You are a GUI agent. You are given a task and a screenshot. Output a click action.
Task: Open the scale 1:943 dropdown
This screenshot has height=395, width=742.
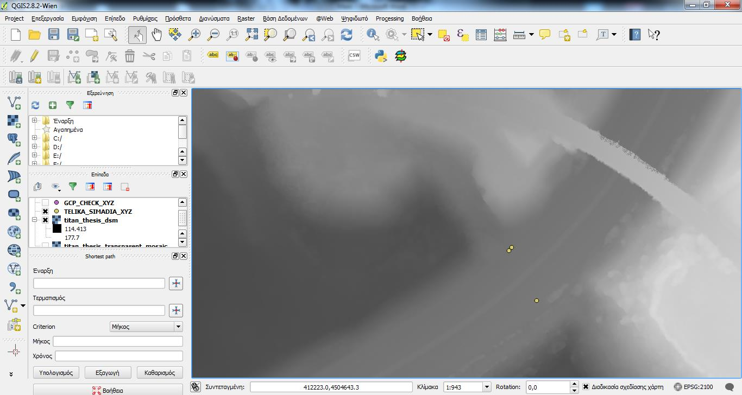click(x=487, y=387)
